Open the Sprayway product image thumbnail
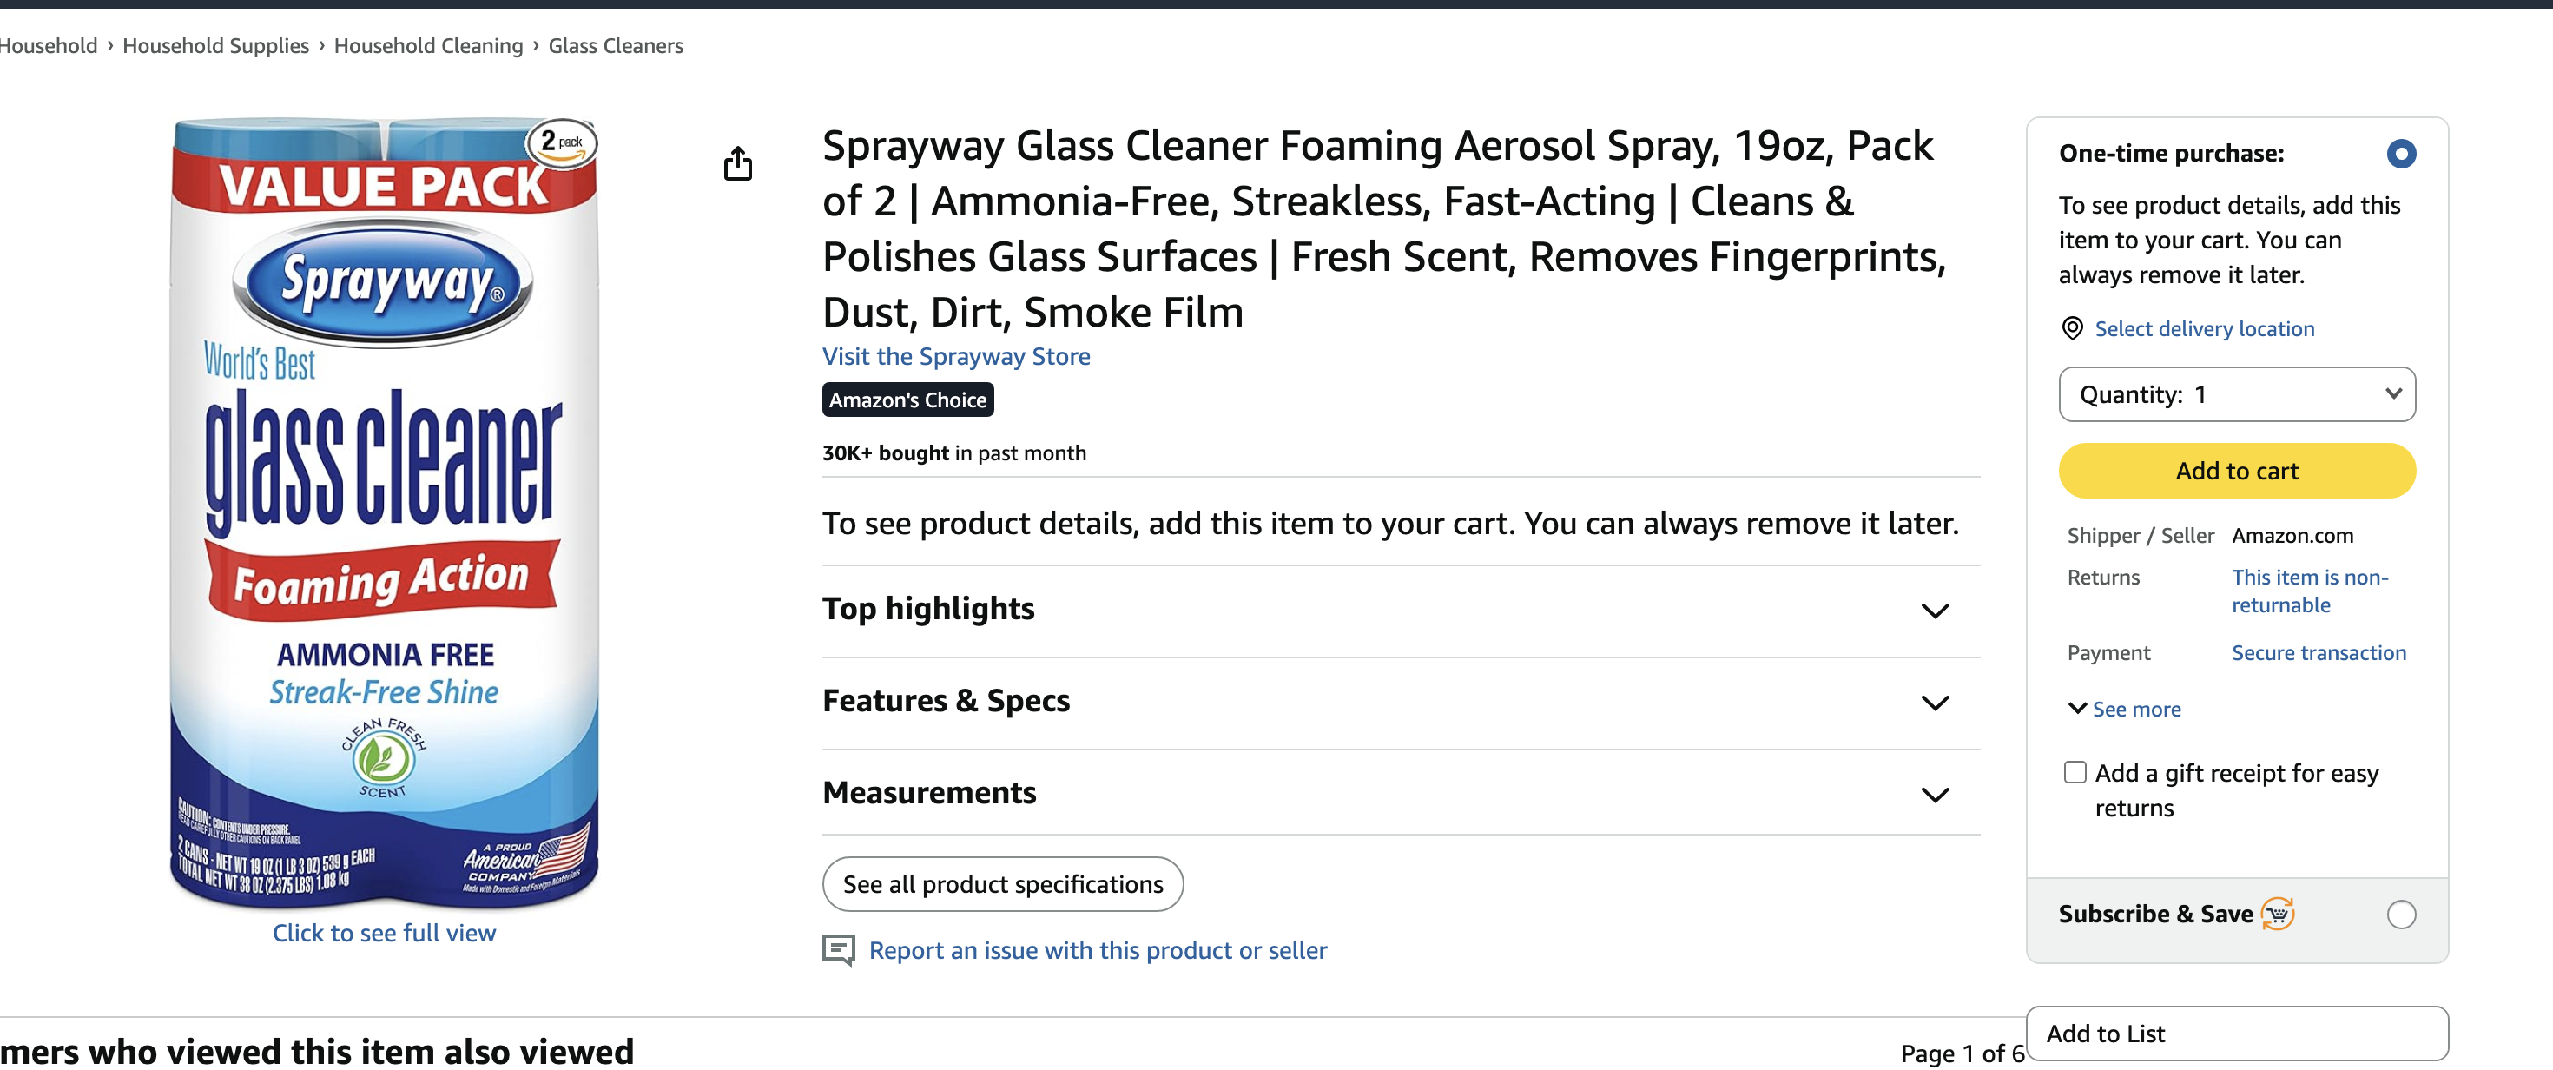The height and width of the screenshot is (1070, 2553). coord(384,512)
